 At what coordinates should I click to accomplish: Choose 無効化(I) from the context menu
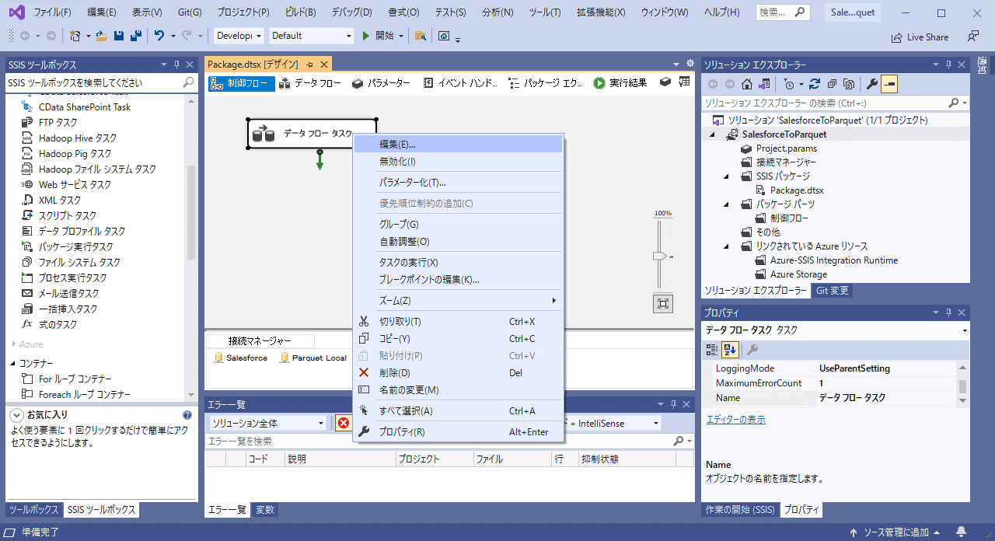coord(458,162)
